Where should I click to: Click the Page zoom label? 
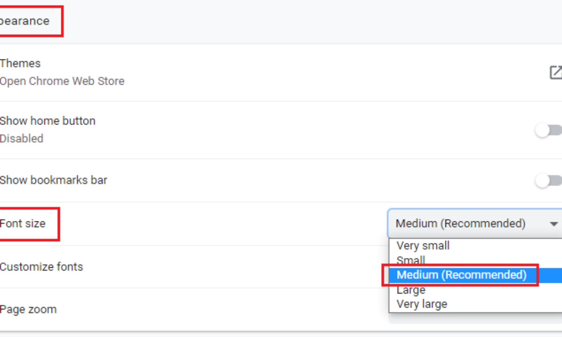pyautogui.click(x=28, y=309)
